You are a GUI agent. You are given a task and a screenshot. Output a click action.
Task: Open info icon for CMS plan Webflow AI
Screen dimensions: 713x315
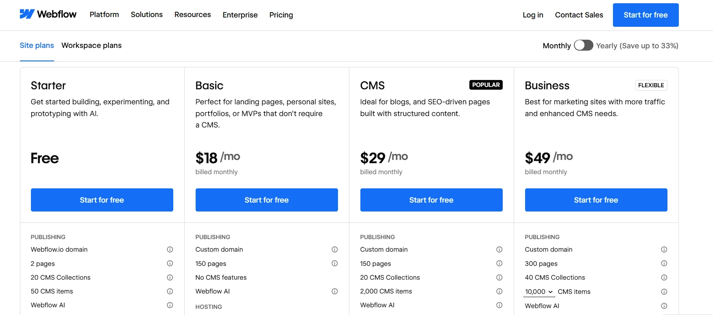pos(499,305)
